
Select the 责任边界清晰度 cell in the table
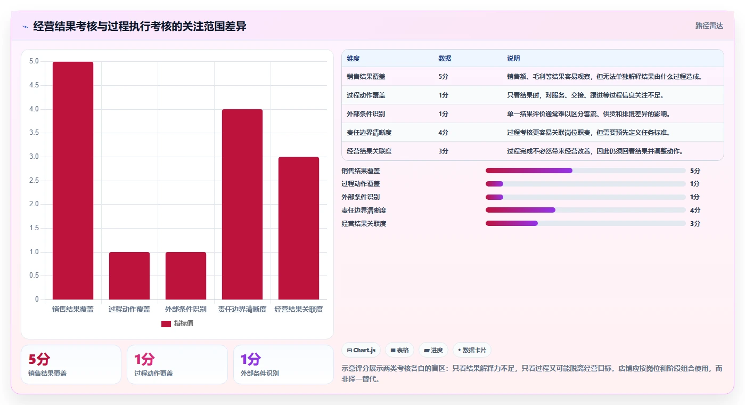tap(369, 132)
